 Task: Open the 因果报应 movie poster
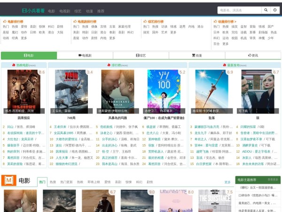24,92
